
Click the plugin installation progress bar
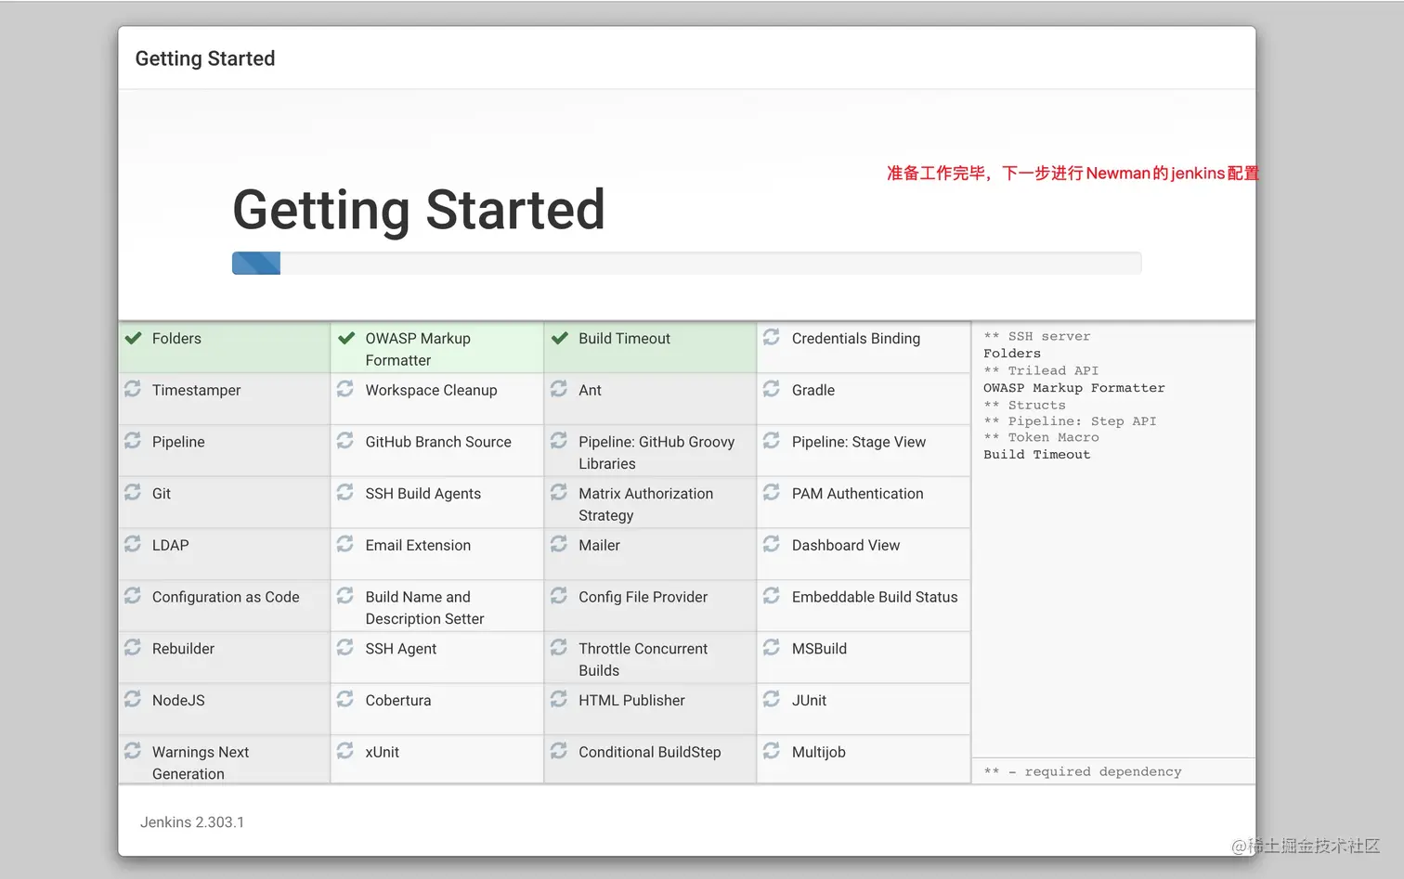[x=686, y=263]
